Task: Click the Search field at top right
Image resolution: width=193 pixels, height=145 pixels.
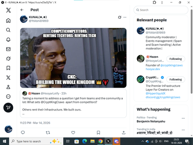Action: (161, 10)
